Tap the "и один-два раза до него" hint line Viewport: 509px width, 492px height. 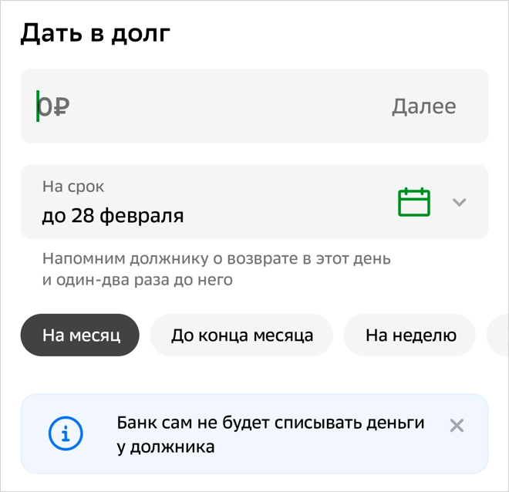(137, 280)
